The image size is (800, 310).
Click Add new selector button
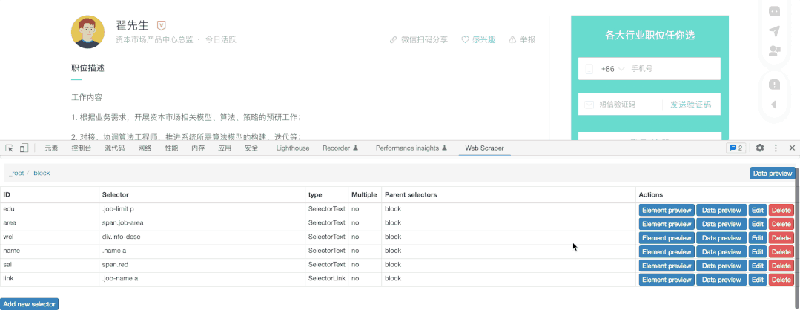[x=30, y=304]
